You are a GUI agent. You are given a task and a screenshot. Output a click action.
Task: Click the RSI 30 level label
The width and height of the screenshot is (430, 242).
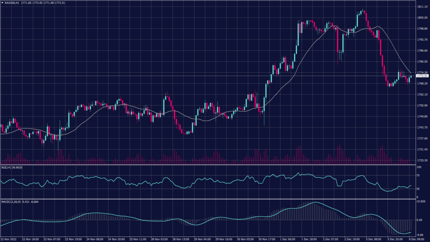418,189
